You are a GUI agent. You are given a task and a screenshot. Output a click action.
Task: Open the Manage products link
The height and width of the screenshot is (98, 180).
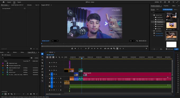pos(159,33)
